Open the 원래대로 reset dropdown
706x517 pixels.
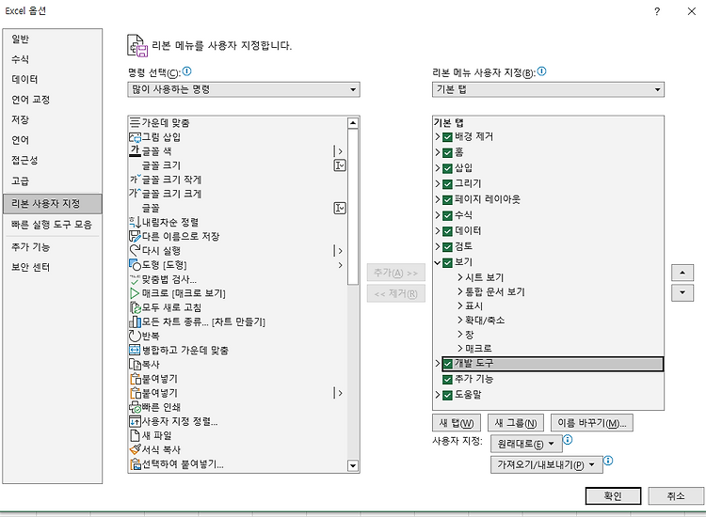point(526,444)
